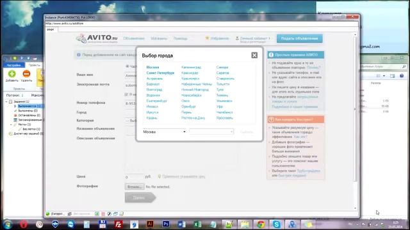This screenshot has height=230, width=410.
Task: Choose Ярославль in the city list
Action: point(225,118)
